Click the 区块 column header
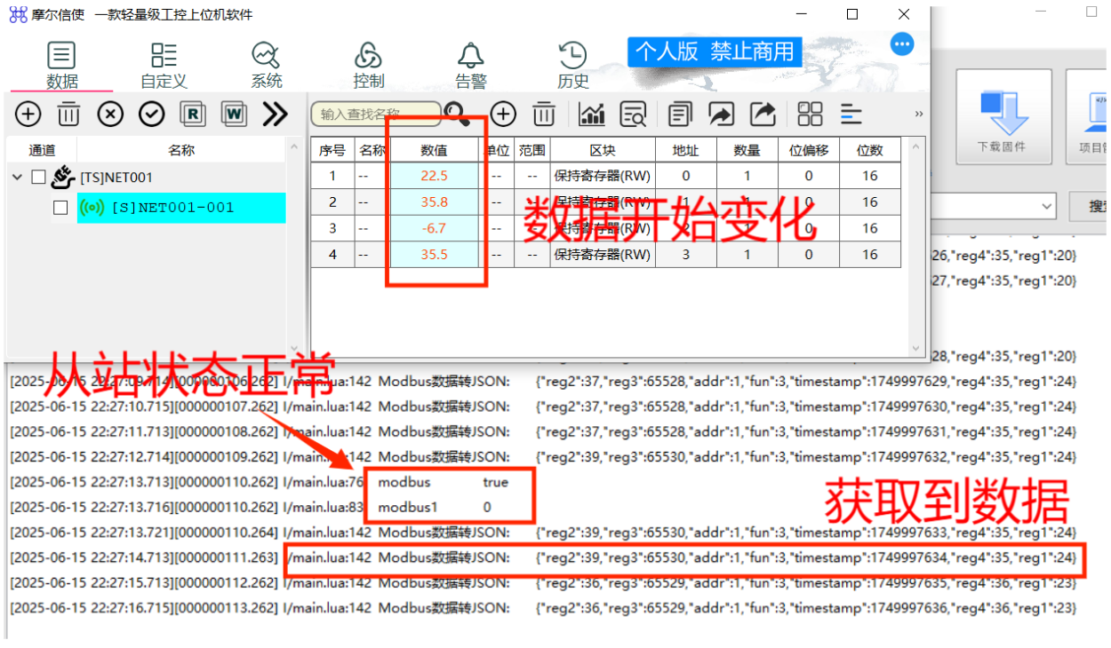 (x=603, y=150)
